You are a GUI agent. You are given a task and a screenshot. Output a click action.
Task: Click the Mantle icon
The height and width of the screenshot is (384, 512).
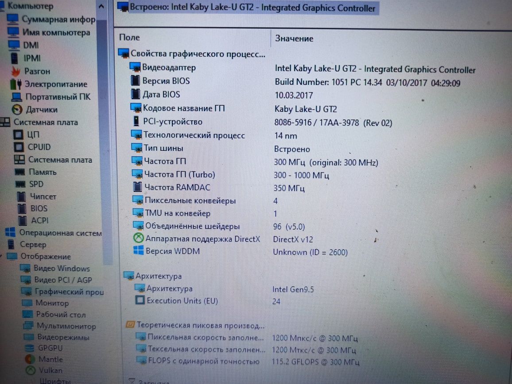[x=30, y=359]
